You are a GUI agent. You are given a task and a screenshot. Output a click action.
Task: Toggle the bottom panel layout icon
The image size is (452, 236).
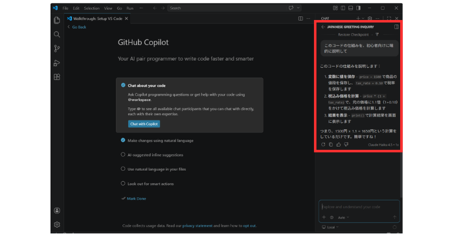point(350,8)
